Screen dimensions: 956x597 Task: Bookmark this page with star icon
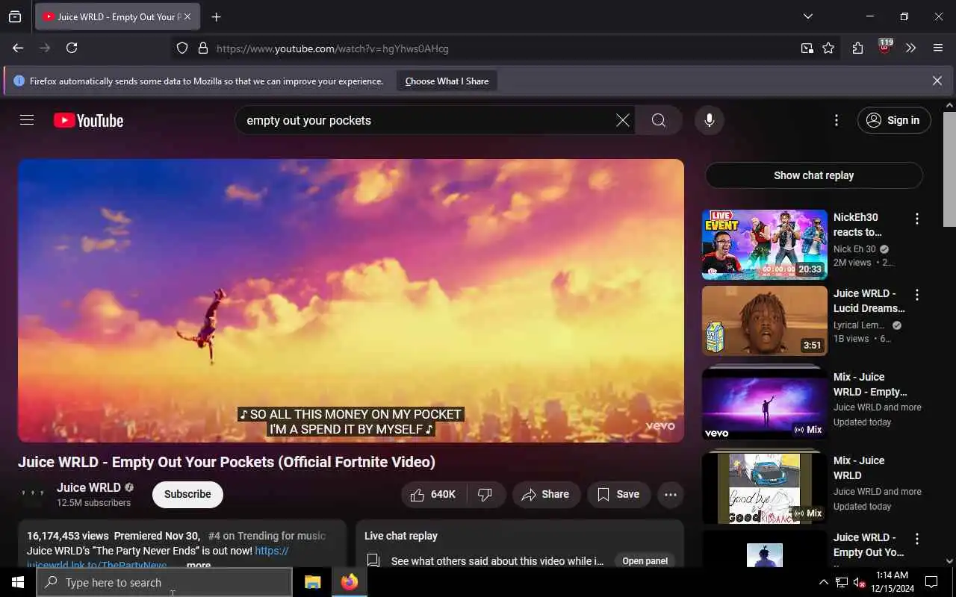pyautogui.click(x=828, y=49)
